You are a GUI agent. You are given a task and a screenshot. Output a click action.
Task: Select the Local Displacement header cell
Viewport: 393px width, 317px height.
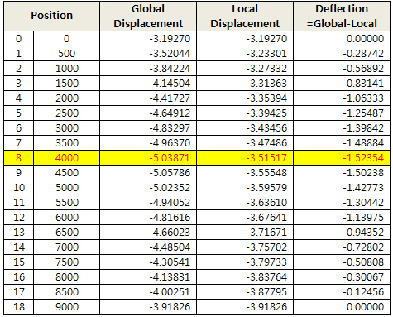[x=245, y=16]
